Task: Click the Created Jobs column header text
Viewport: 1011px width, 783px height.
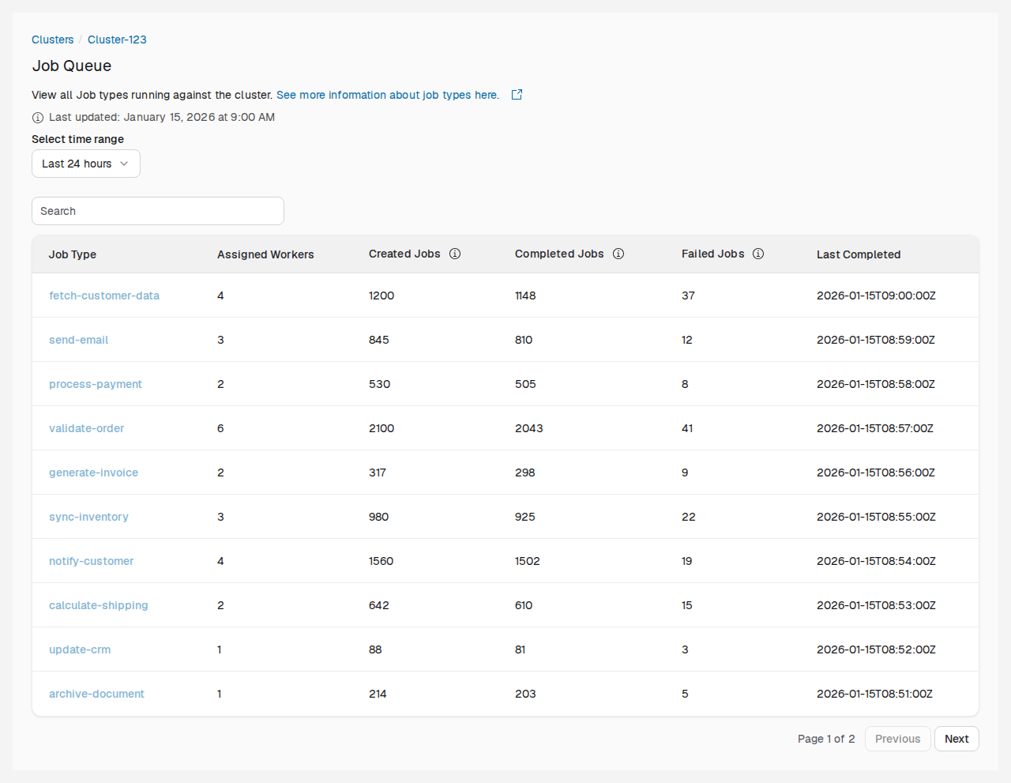Action: point(404,254)
